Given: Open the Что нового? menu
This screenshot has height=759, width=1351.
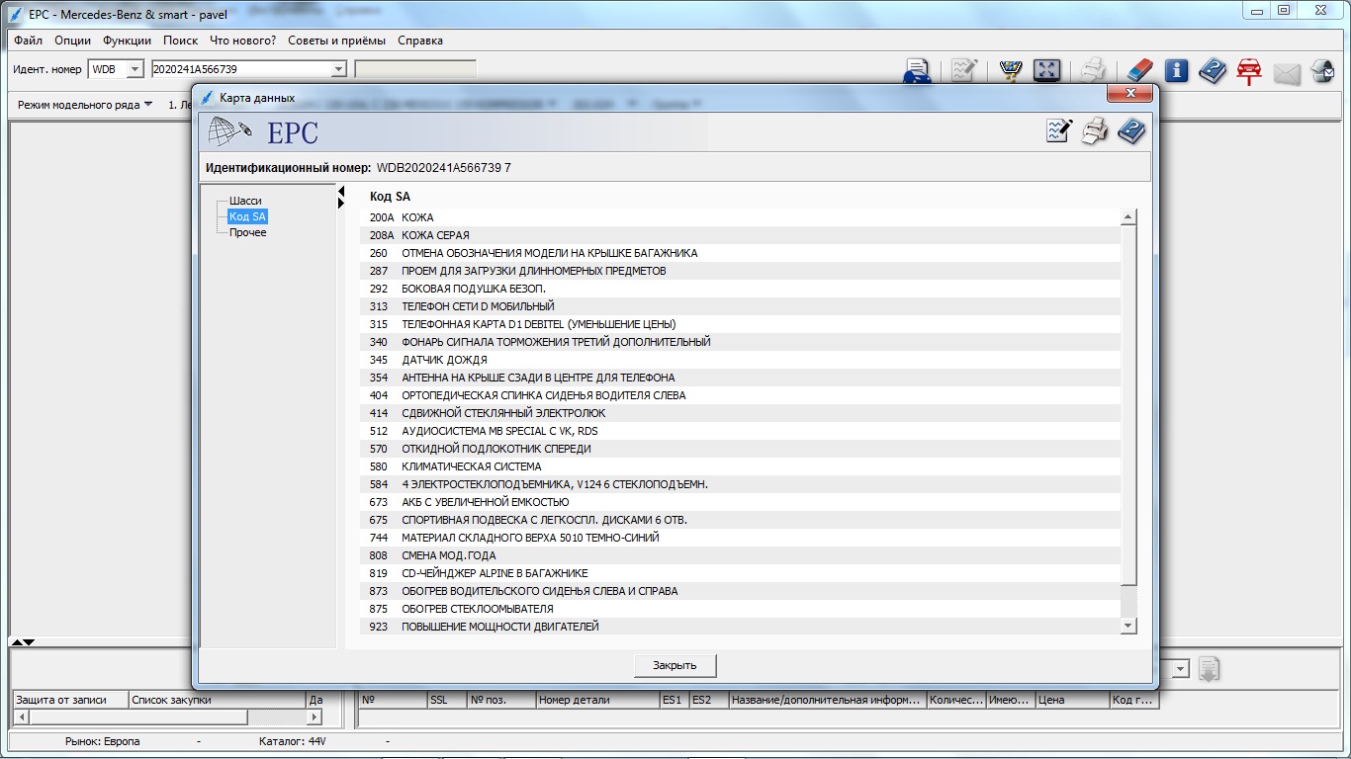Looking at the screenshot, I should (243, 41).
